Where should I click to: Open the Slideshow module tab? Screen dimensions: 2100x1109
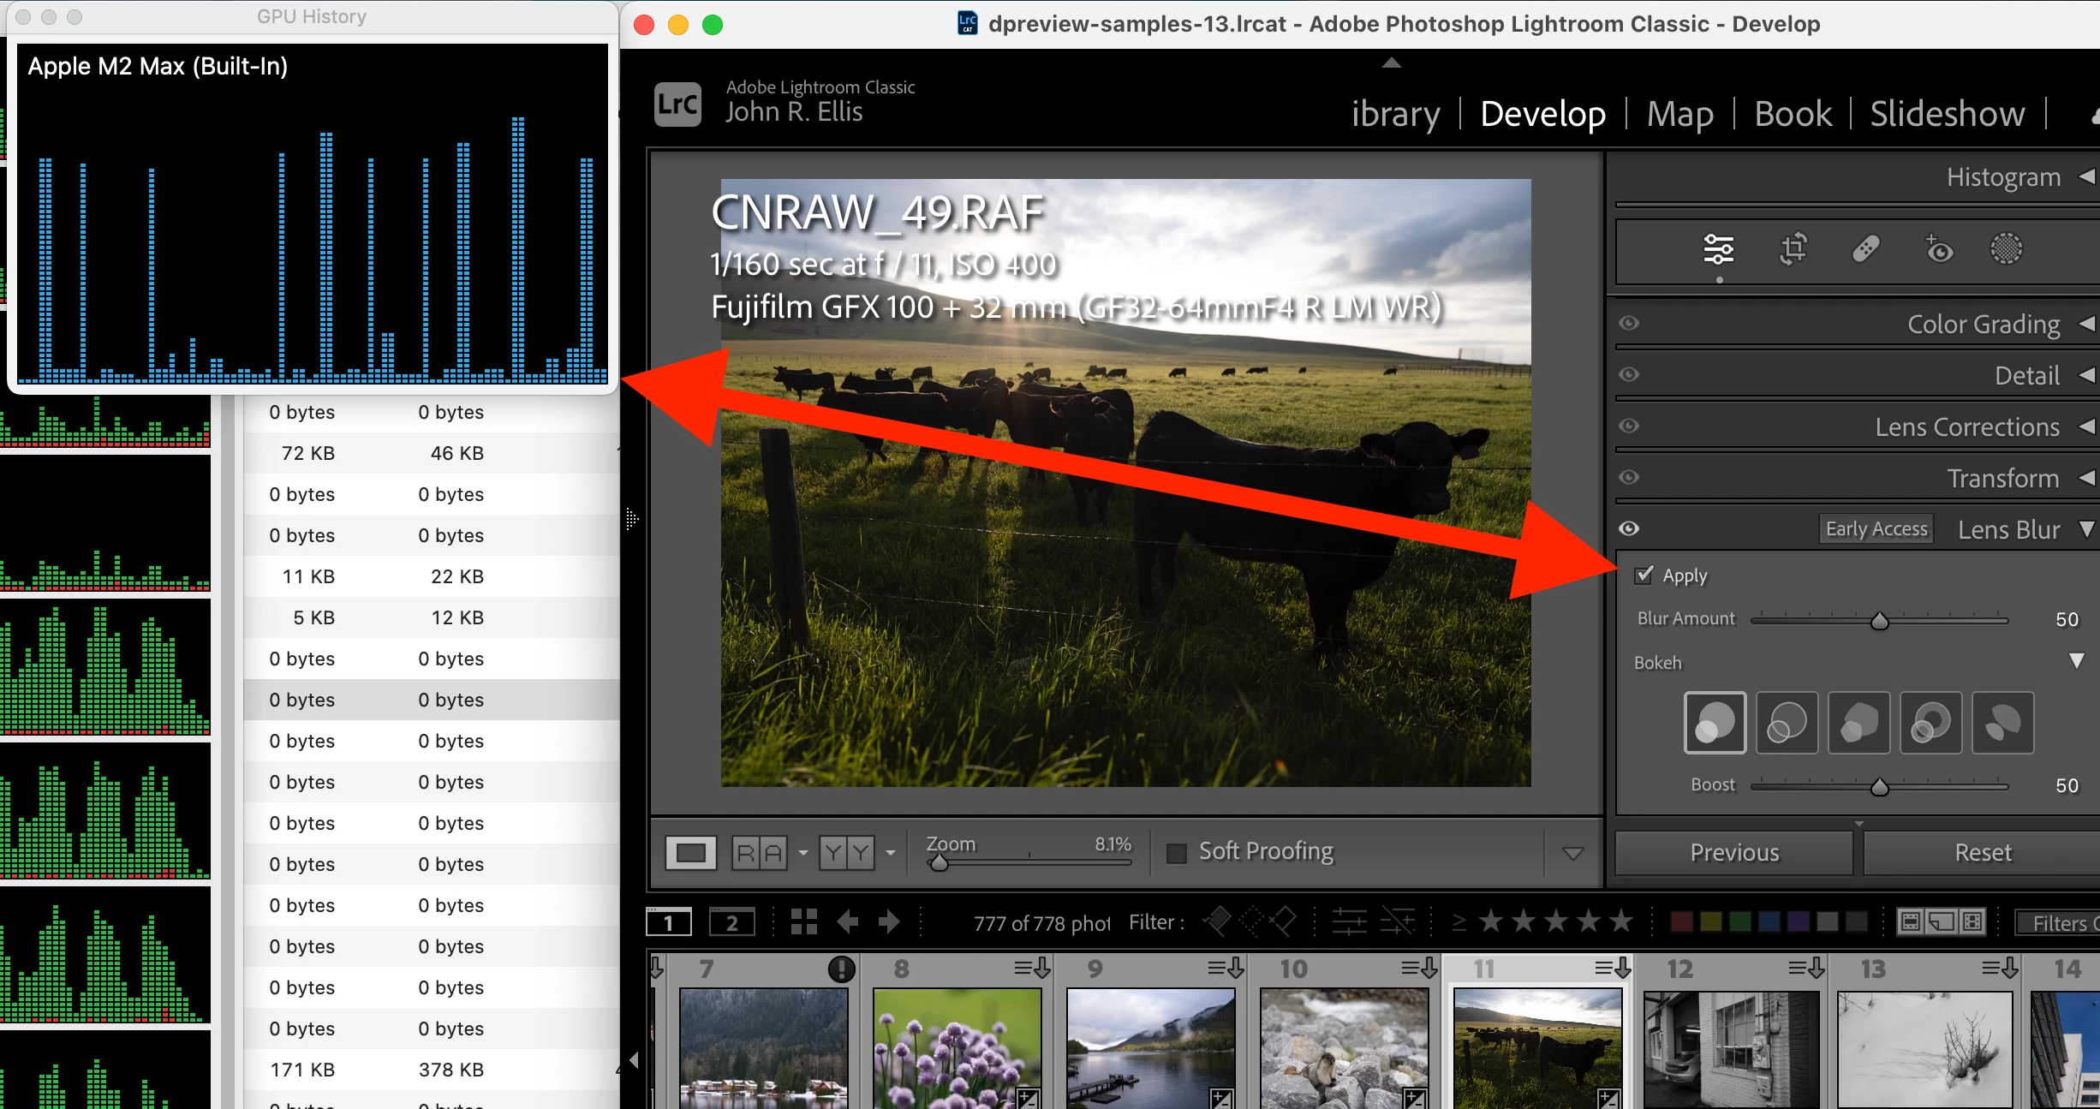1947,114
